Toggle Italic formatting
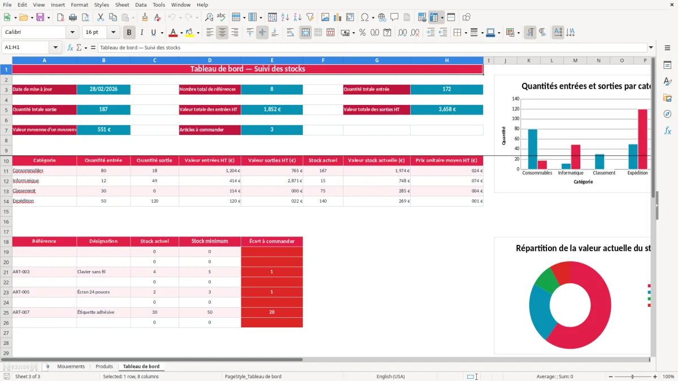 click(x=142, y=33)
